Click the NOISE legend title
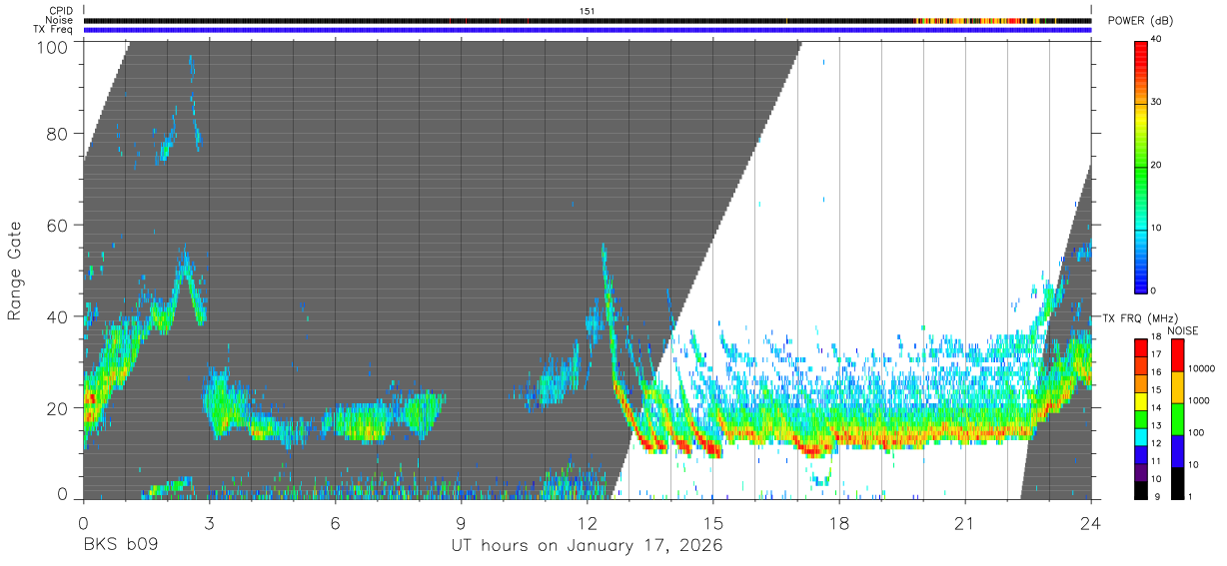Viewport: 1227px width, 566px height. pos(1182,330)
